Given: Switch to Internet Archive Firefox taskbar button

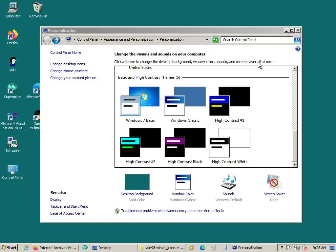Looking at the screenshot, I should [55, 248].
